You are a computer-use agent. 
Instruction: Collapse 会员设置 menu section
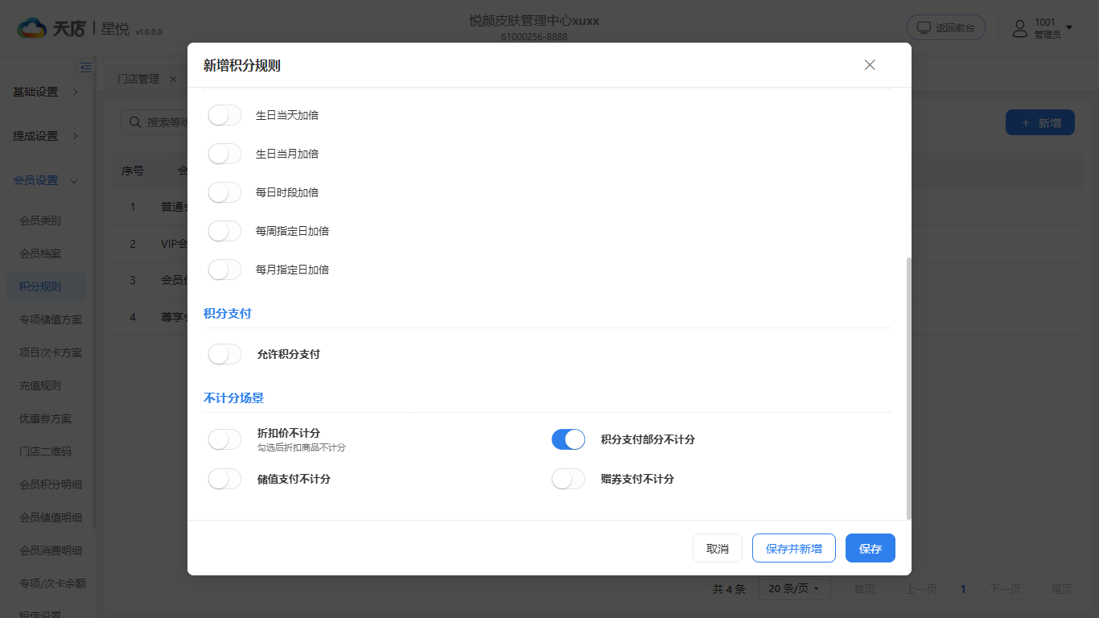click(x=46, y=180)
